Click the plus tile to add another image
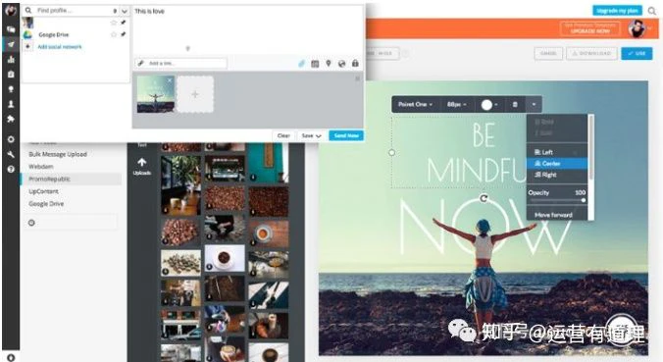Image resolution: width=663 pixels, height=362 pixels. [195, 94]
